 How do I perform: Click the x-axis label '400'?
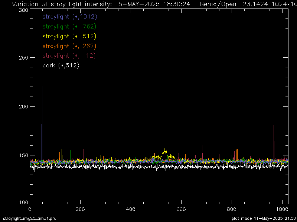pyautogui.click(x=131, y=209)
